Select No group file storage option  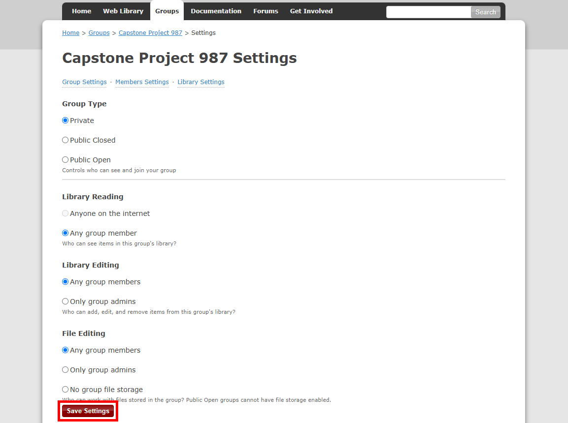tap(66, 390)
